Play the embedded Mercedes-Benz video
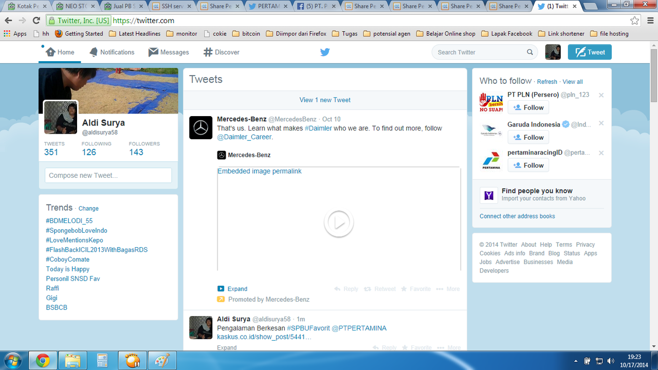The image size is (658, 370). pyautogui.click(x=338, y=223)
